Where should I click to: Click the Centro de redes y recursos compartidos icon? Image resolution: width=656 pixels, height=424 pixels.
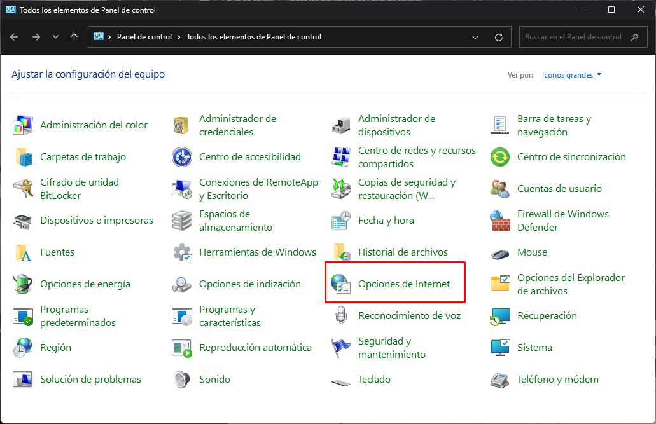(x=340, y=157)
